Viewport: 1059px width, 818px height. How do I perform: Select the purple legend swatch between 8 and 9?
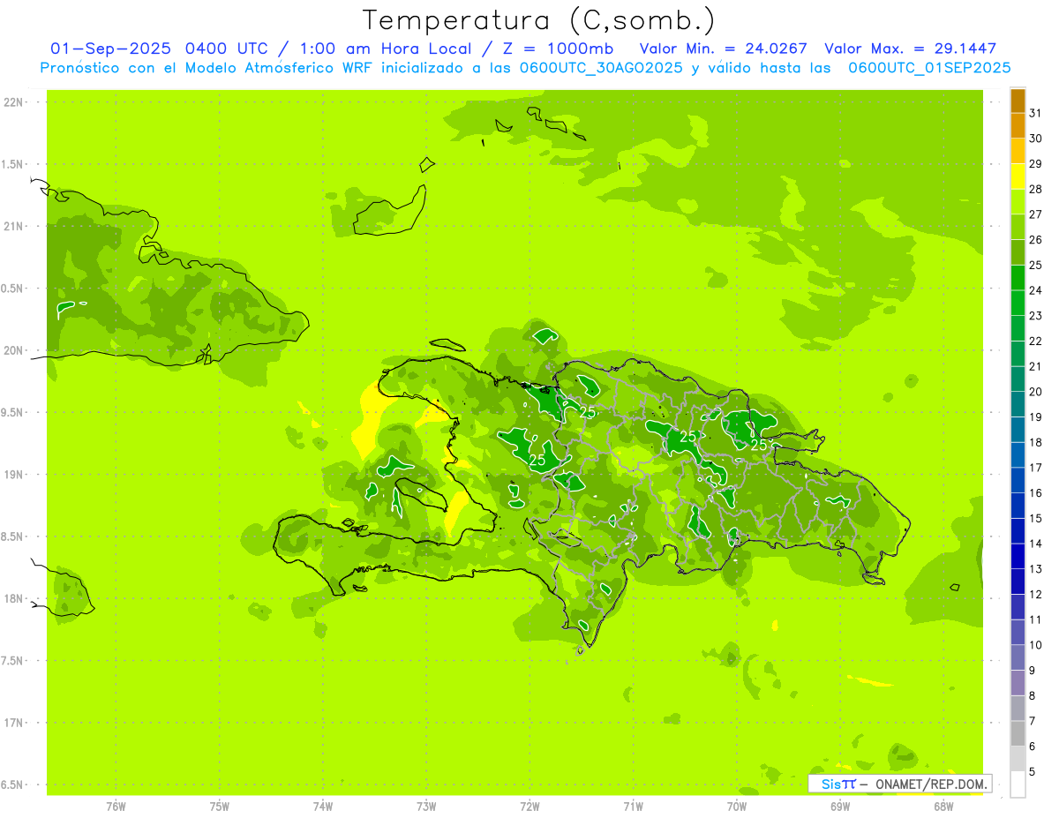click(x=1018, y=683)
